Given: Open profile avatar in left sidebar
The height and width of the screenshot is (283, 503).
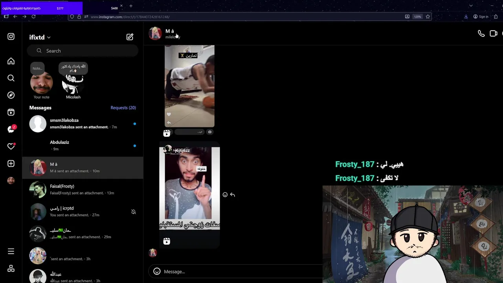Looking at the screenshot, I should click(11, 180).
